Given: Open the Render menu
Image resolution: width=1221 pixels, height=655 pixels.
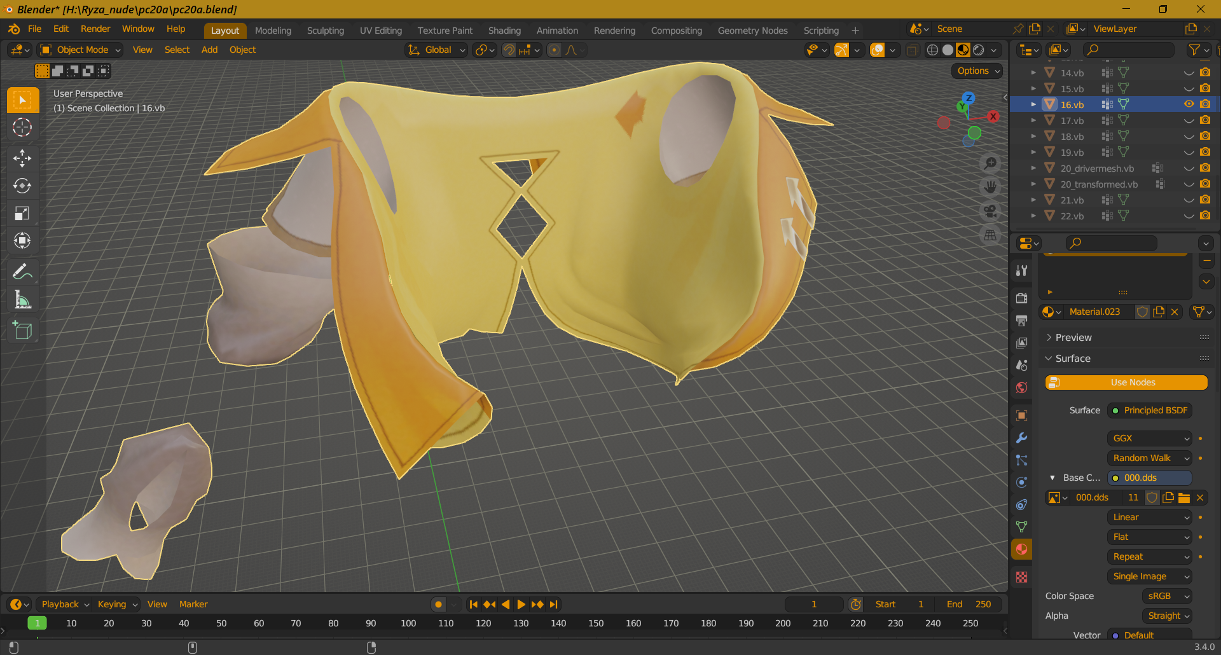Looking at the screenshot, I should (95, 29).
